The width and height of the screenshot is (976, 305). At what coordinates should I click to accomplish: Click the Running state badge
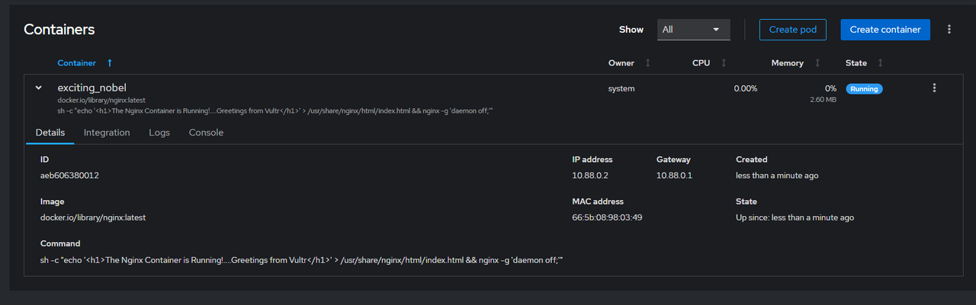(x=864, y=89)
